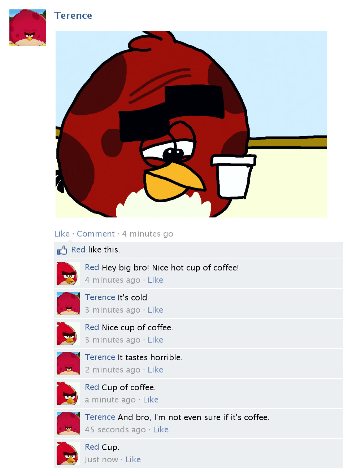Viewport: 361px width, 476px height.
Task: Like the 'Just now' Cup comment
Action: [x=133, y=459]
